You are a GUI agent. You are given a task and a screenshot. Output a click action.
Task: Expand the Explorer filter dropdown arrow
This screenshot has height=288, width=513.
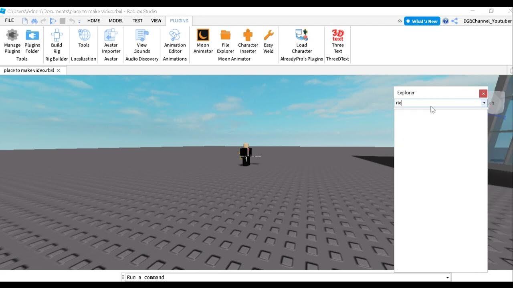pyautogui.click(x=484, y=103)
